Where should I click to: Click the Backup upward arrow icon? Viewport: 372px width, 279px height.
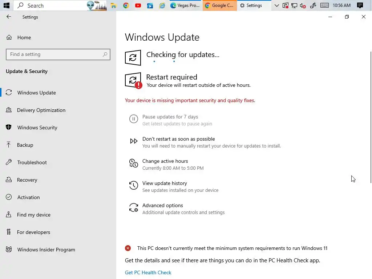click(x=9, y=145)
